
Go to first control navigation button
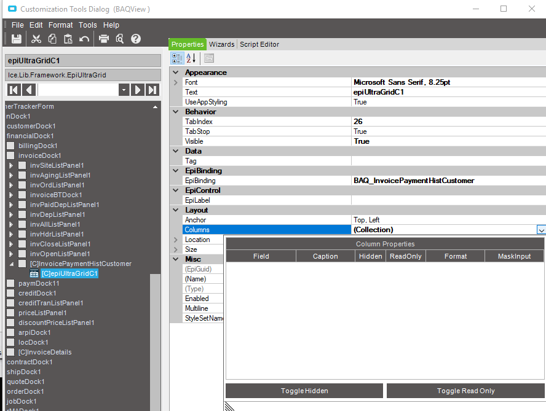14,90
